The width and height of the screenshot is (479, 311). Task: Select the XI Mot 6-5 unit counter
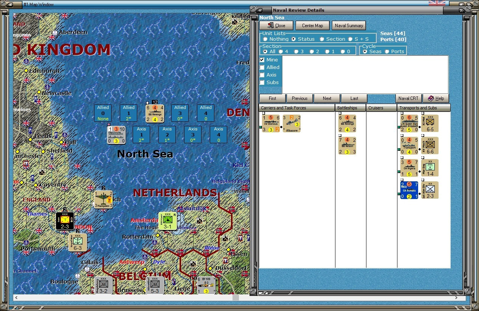429,123
